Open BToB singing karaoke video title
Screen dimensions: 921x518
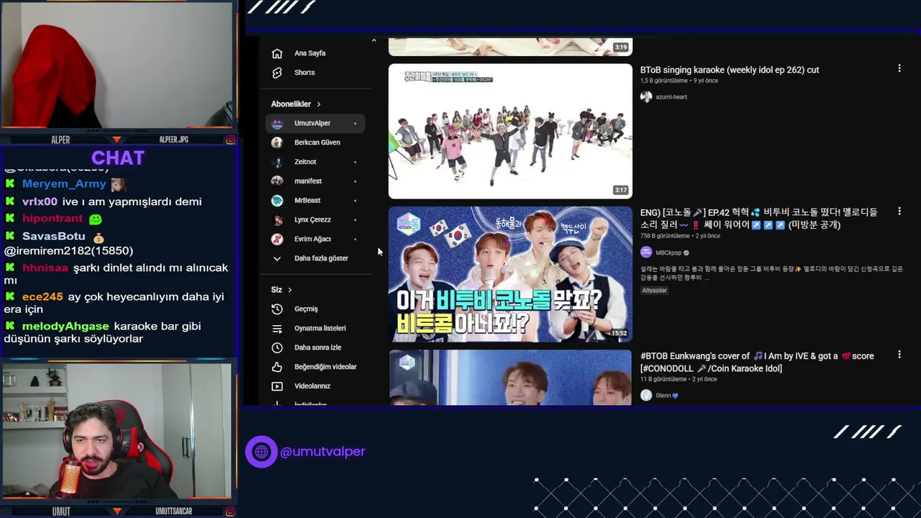[x=730, y=70]
